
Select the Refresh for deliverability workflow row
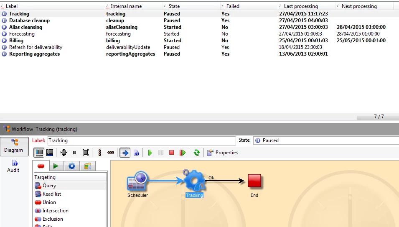pos(200,47)
